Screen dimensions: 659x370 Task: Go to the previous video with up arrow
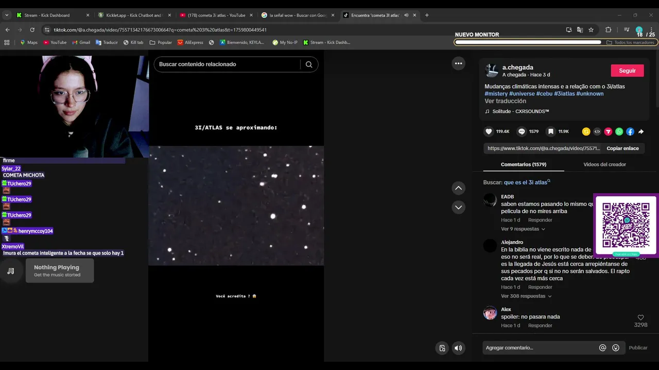[458, 188]
